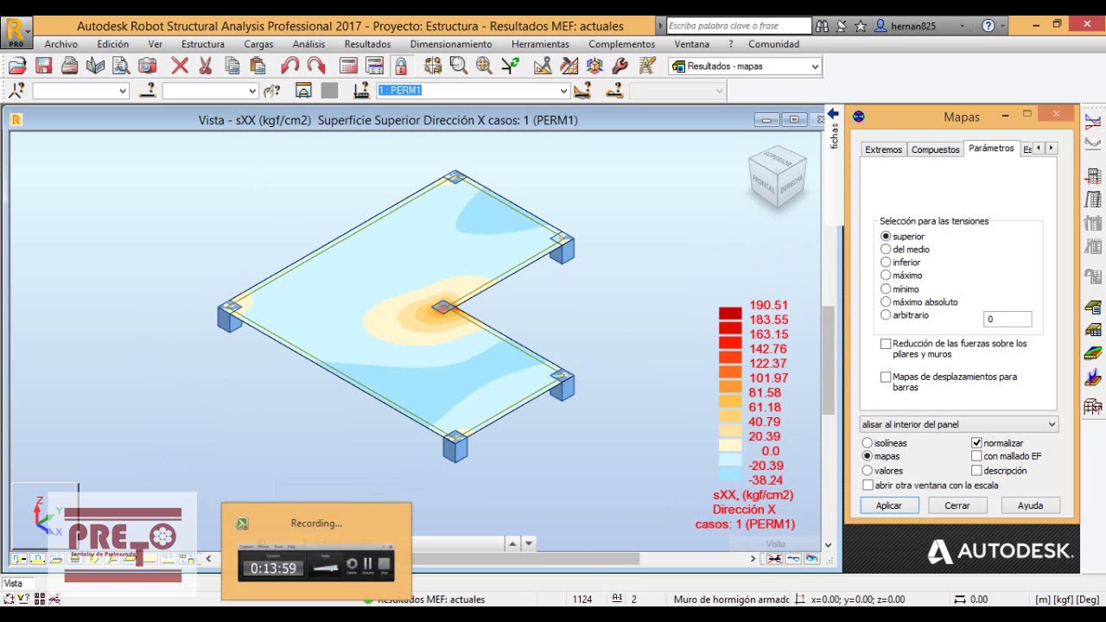Choose the 'arbitrario' radio button

pyautogui.click(x=886, y=315)
